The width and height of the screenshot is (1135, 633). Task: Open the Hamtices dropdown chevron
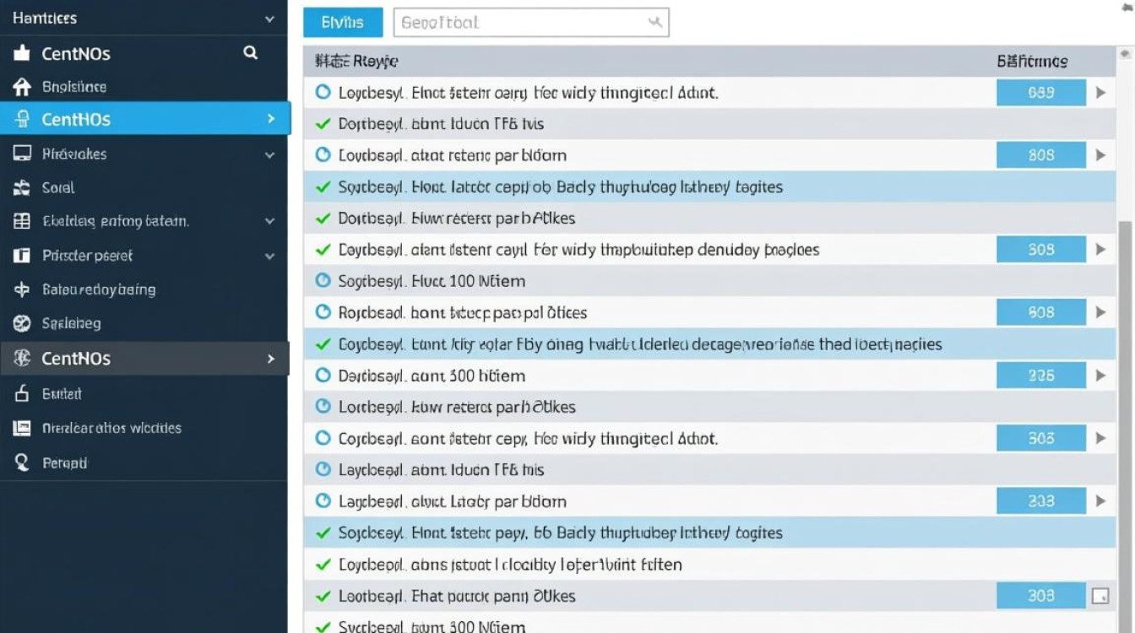pyautogui.click(x=269, y=19)
